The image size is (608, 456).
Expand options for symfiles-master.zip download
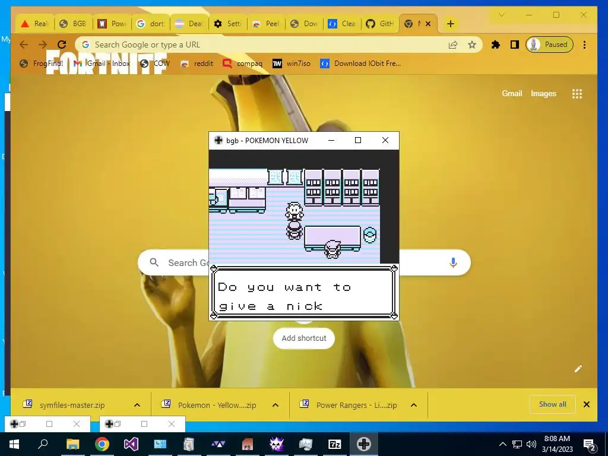[137, 405]
